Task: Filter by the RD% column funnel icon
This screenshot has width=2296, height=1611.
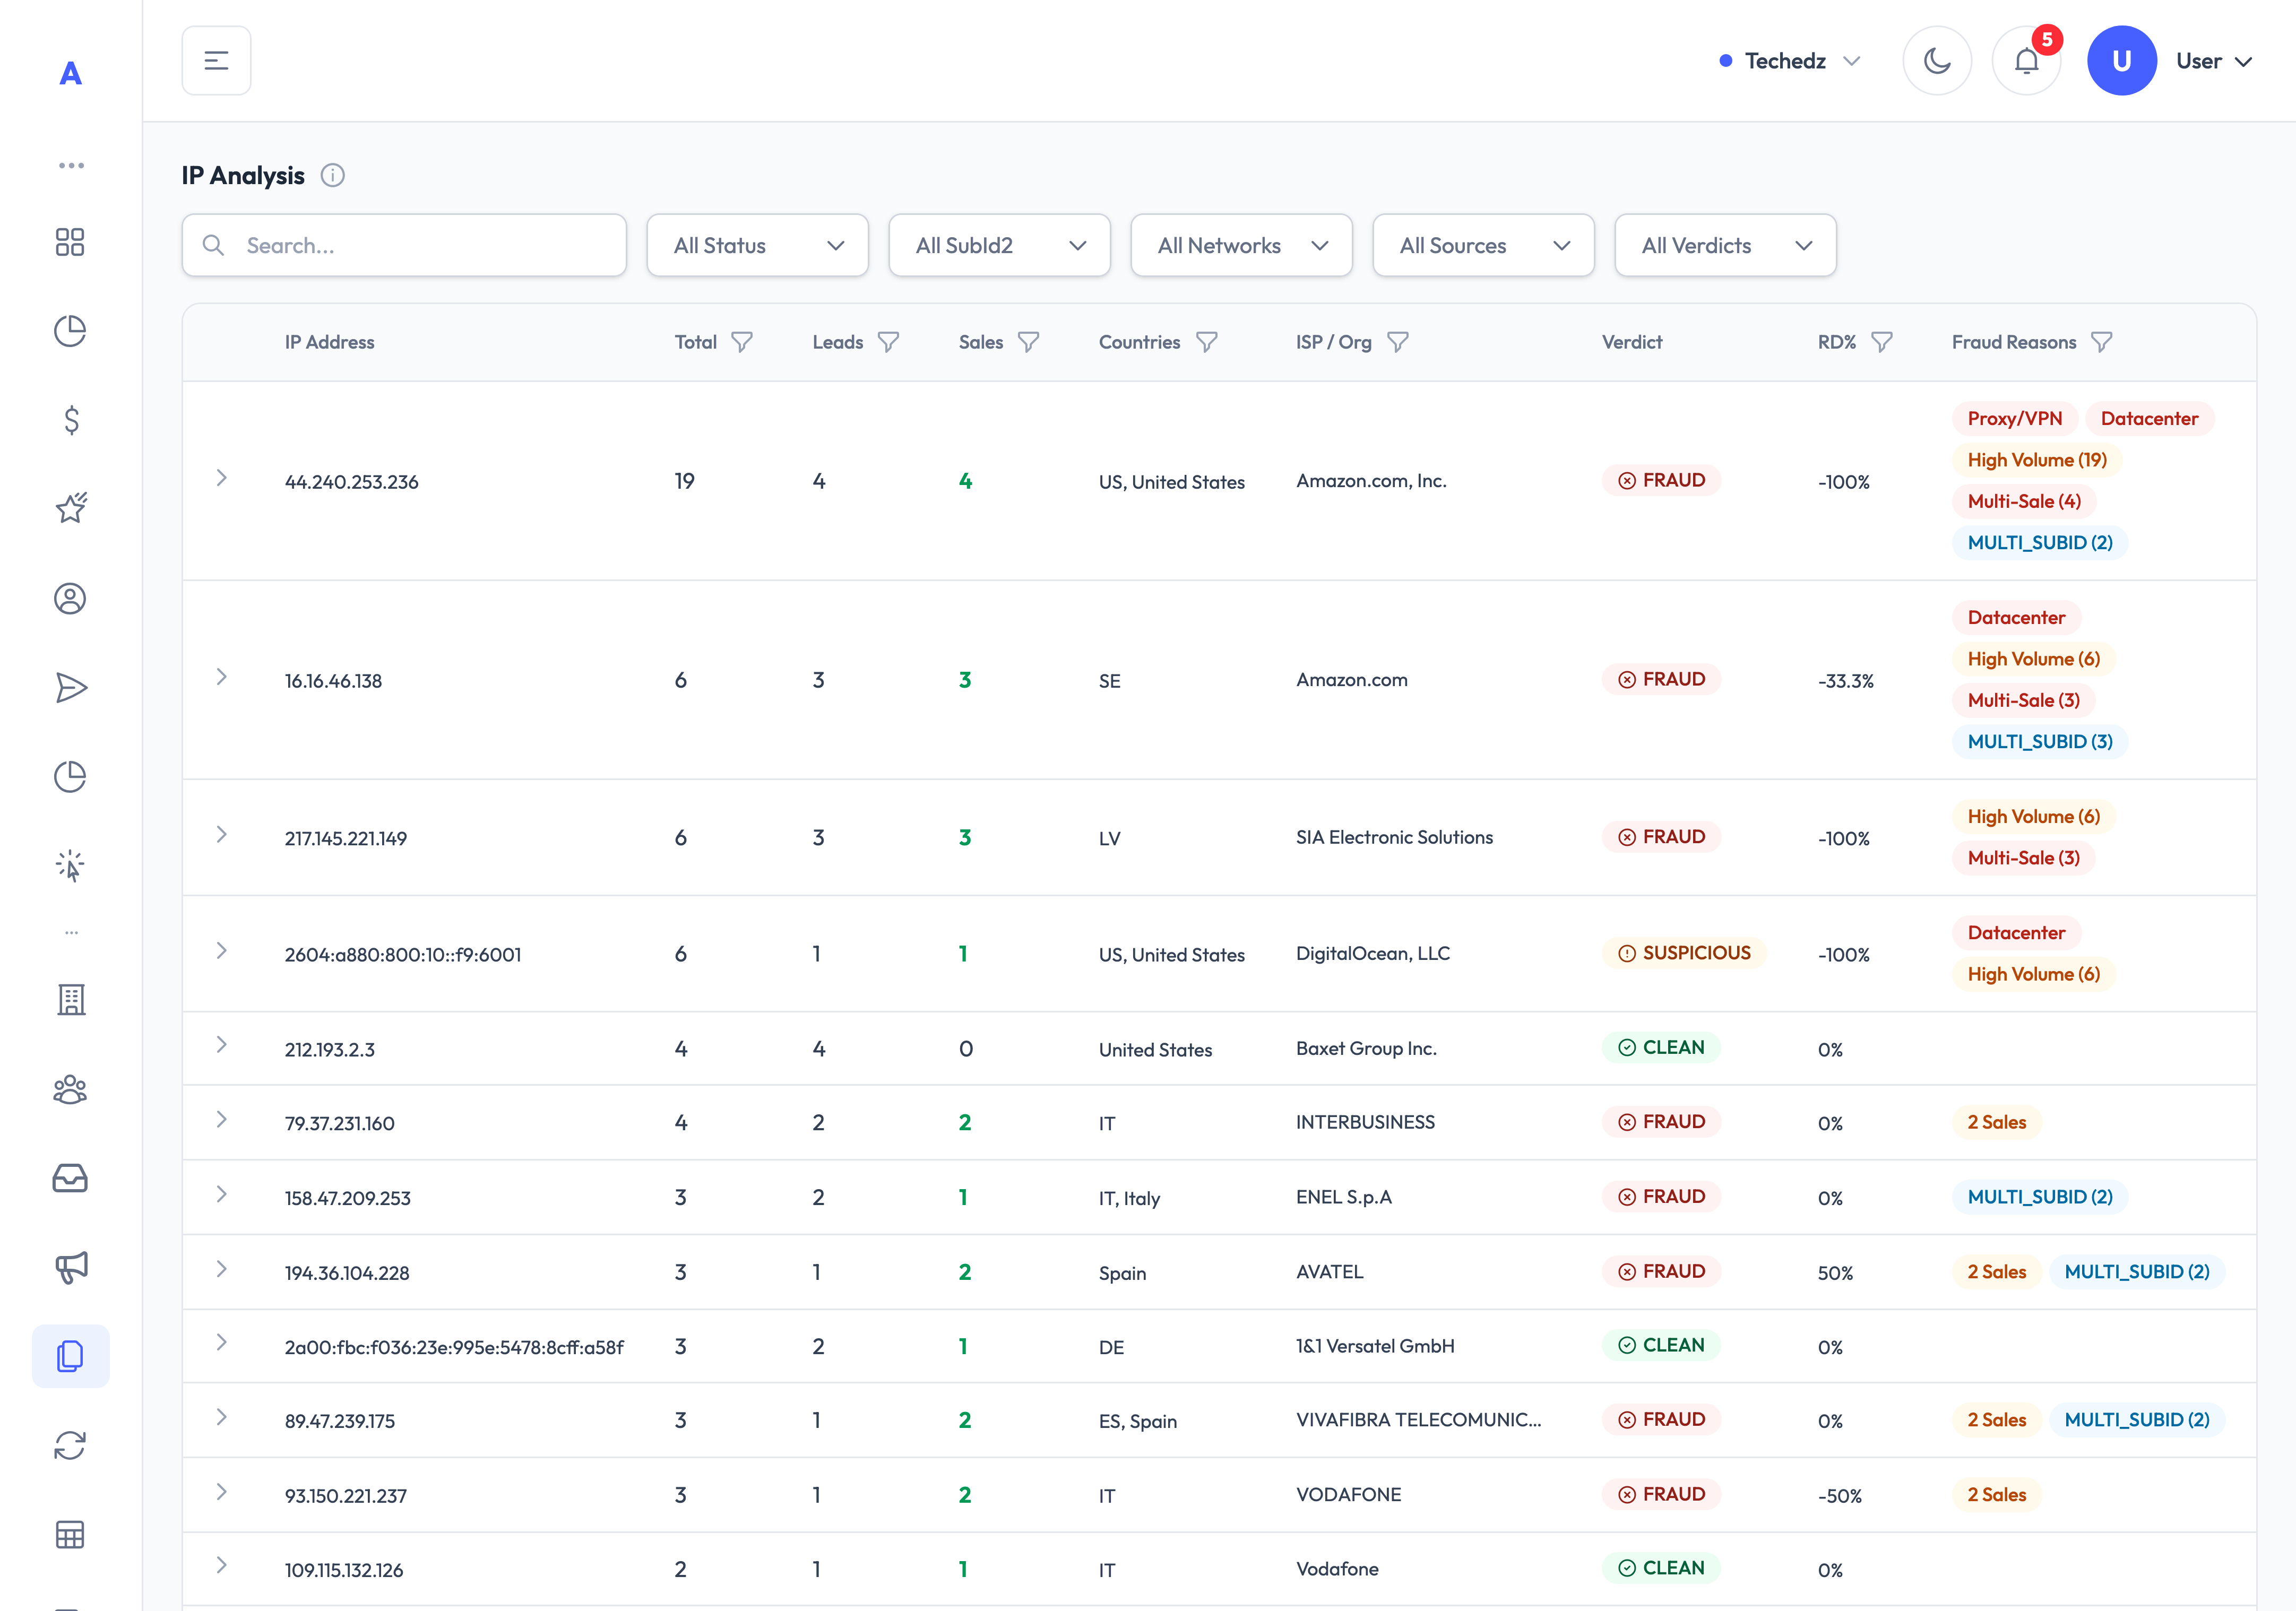Action: pyautogui.click(x=1882, y=342)
